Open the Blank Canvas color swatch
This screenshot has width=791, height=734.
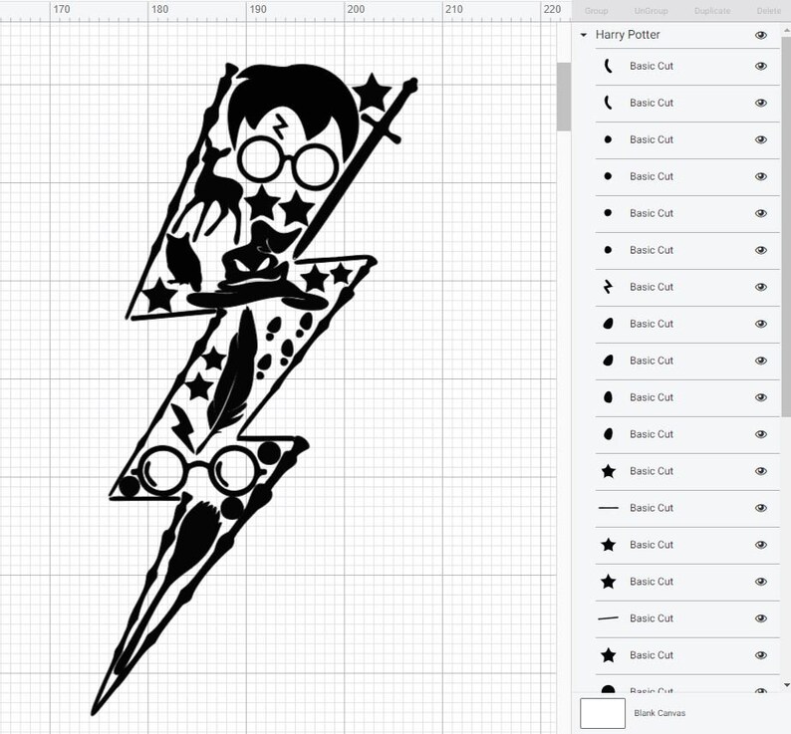[x=603, y=713]
